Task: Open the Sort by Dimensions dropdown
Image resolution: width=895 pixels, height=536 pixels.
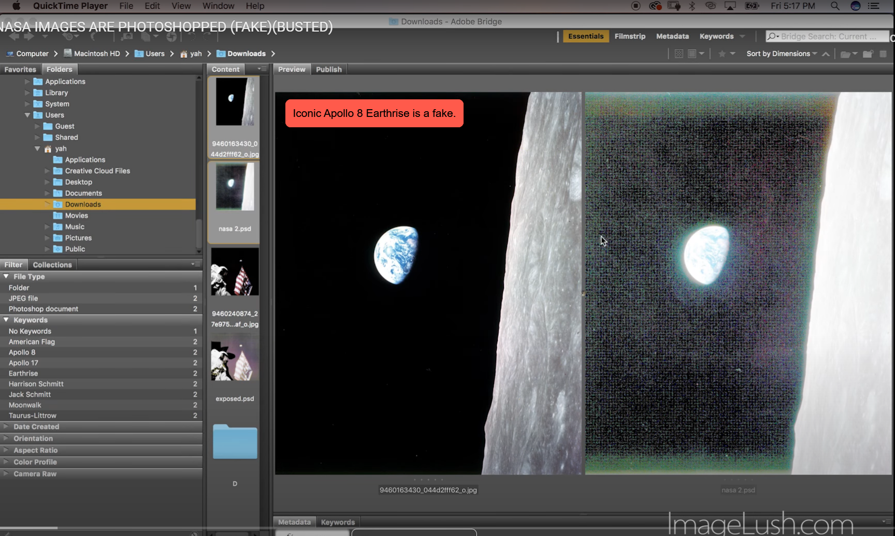Action: click(782, 54)
